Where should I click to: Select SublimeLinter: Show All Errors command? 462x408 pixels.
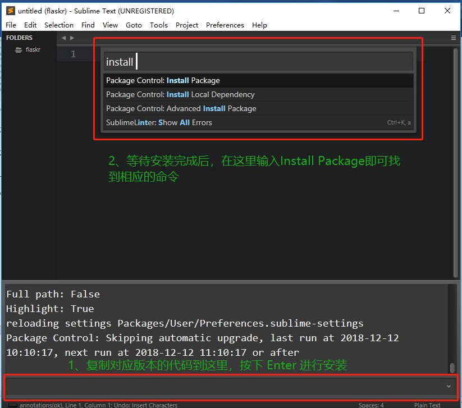[x=258, y=122]
